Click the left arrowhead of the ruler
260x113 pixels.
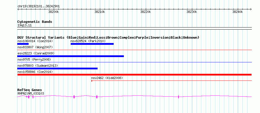pos(18,9)
